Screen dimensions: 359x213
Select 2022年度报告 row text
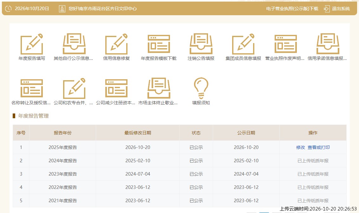62,187
